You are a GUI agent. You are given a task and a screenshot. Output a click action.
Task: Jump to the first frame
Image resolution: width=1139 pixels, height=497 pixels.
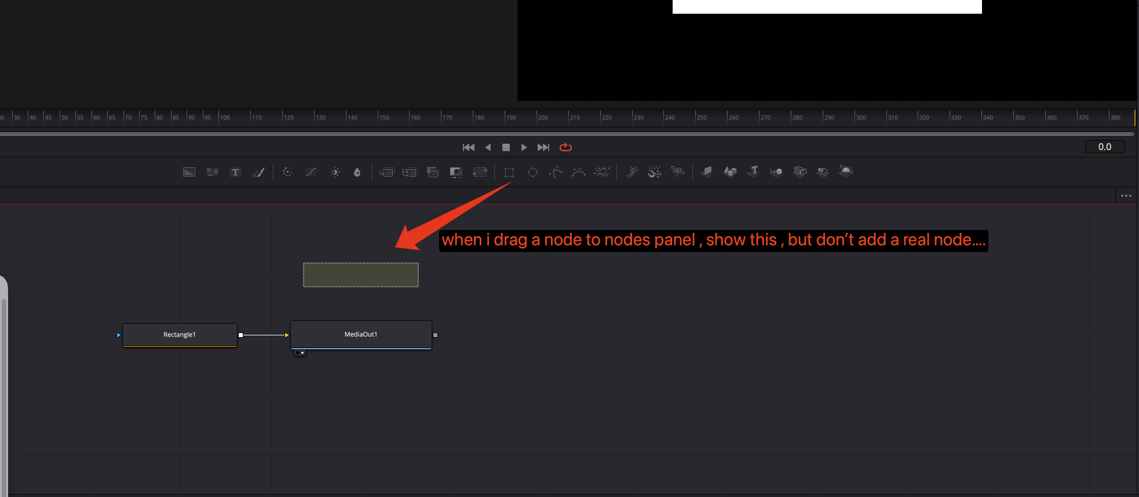(x=469, y=147)
